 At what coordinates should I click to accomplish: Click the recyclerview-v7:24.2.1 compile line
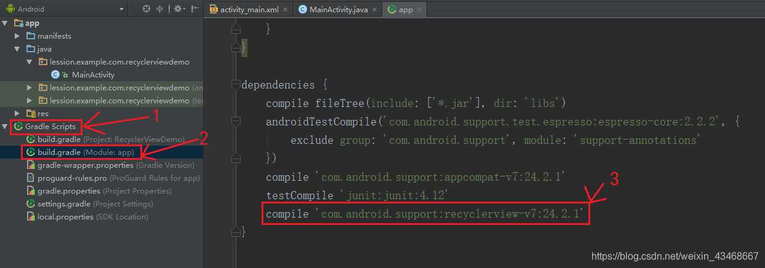(426, 215)
